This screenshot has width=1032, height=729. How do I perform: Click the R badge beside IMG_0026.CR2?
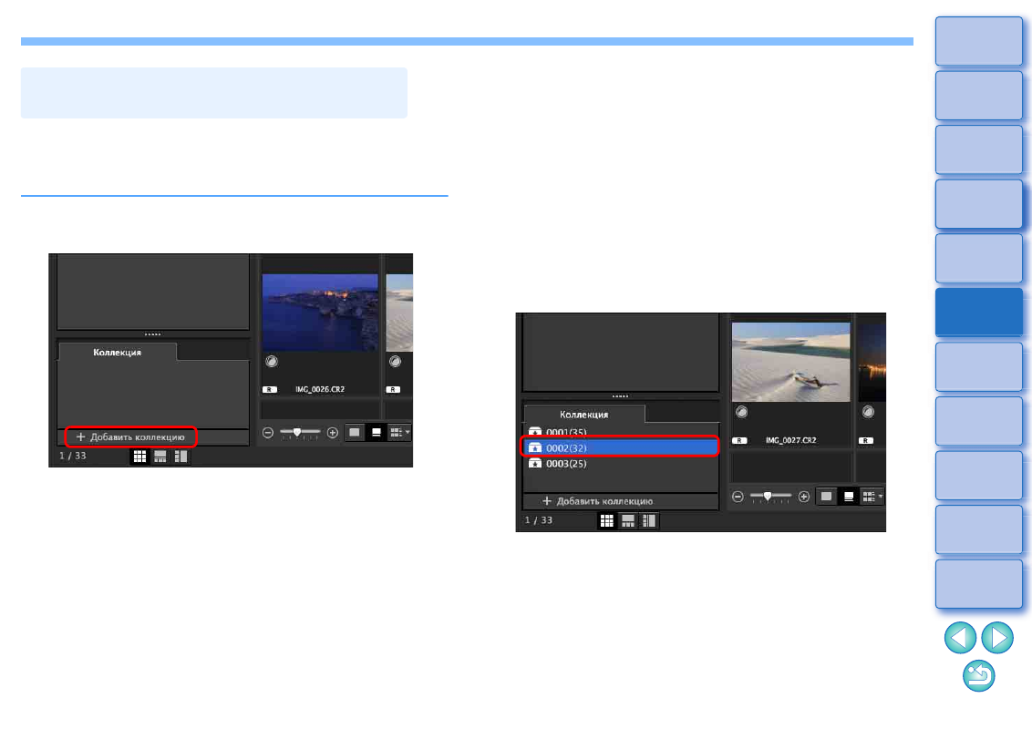[269, 389]
